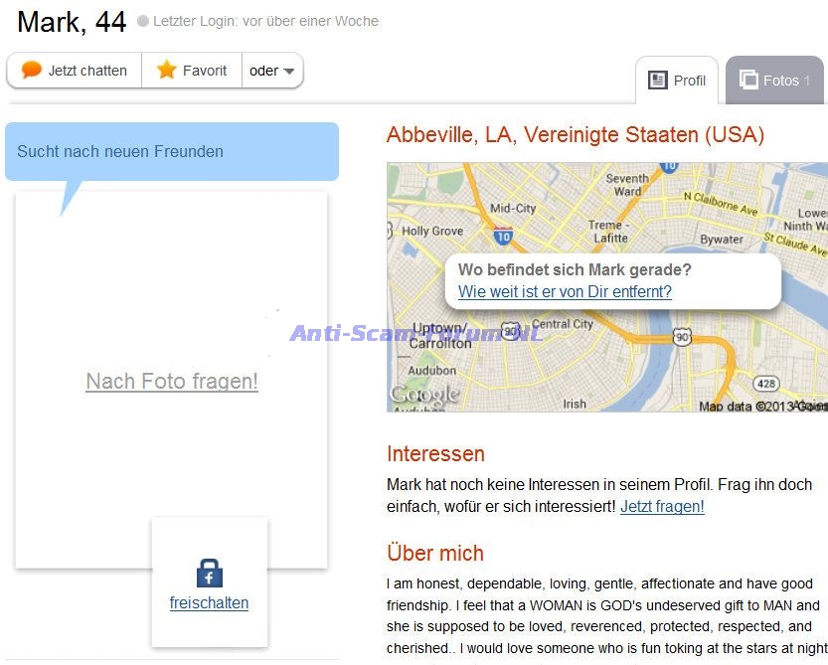Screen dimensions: 828x665
Task: Click the orange chat bubble icon
Action: [x=32, y=71]
